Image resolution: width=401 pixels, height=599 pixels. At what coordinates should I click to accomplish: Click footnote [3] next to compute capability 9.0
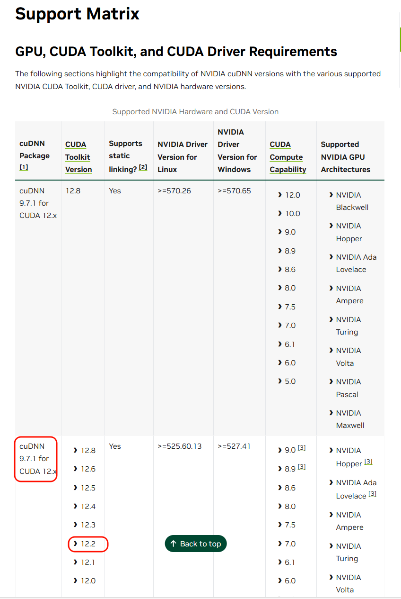pyautogui.click(x=302, y=448)
